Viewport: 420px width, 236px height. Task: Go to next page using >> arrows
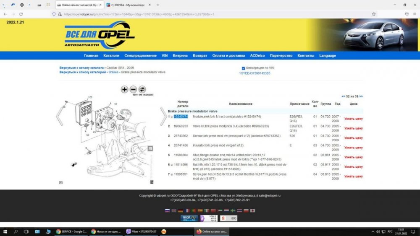[x=361, y=96]
